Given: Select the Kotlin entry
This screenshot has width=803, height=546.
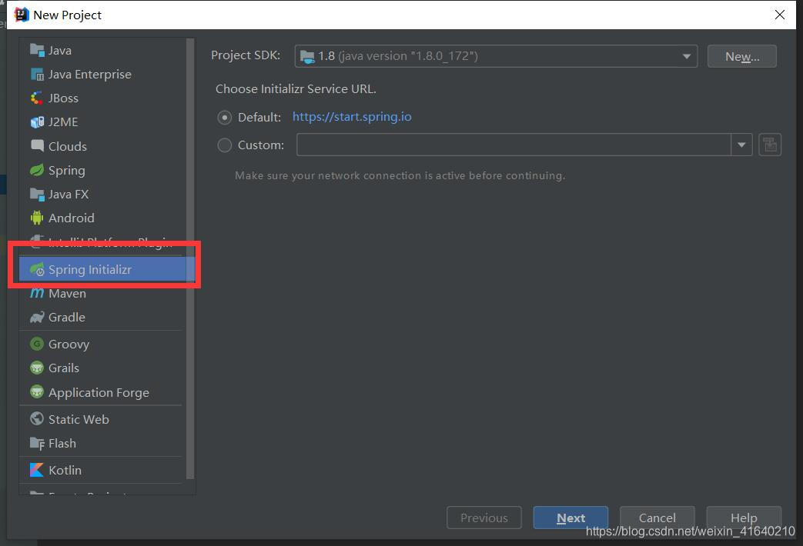Looking at the screenshot, I should click(102, 470).
